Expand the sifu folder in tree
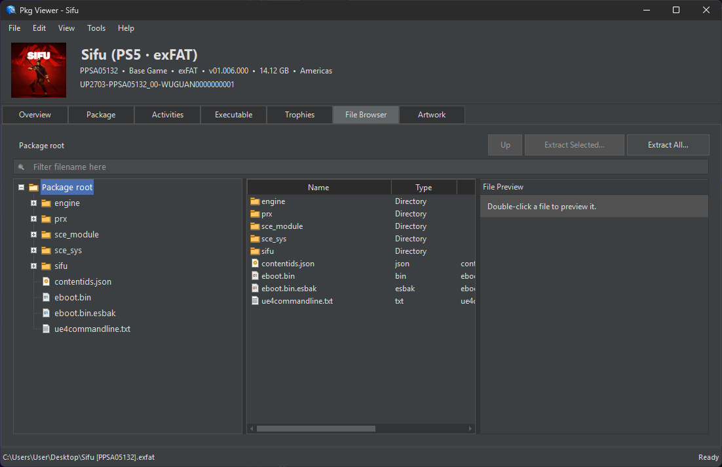This screenshot has width=722, height=467. [x=33, y=266]
